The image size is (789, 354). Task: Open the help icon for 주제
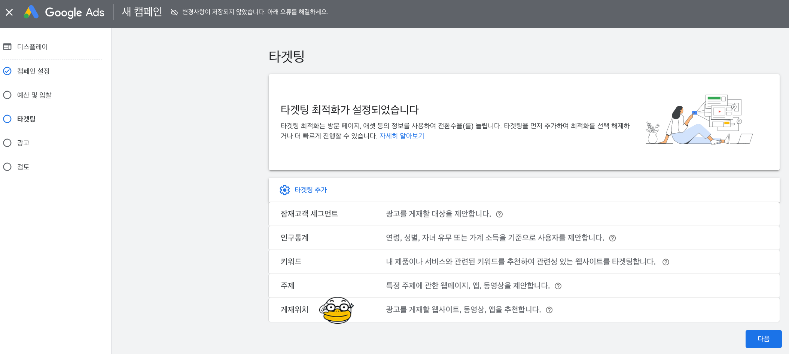[558, 286]
